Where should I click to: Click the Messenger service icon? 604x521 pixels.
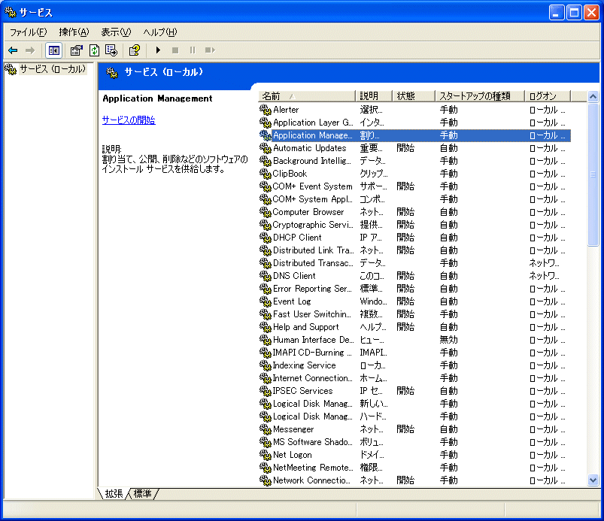coord(266,429)
